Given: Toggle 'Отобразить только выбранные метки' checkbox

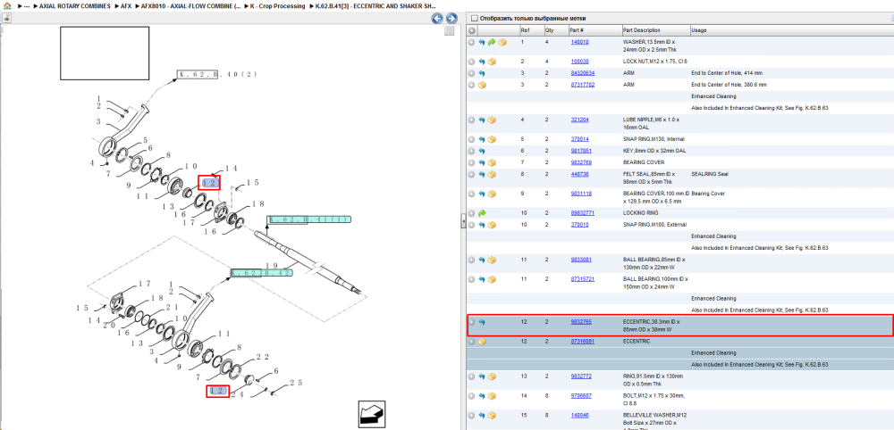Looking at the screenshot, I should click(x=475, y=18).
